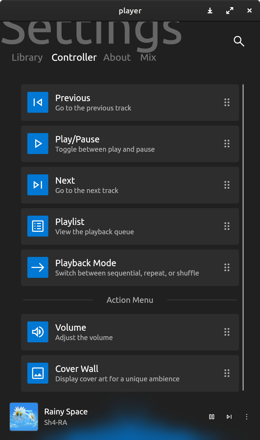Image resolution: width=260 pixels, height=440 pixels.
Task: Switch to the Library tab
Action: point(27,58)
